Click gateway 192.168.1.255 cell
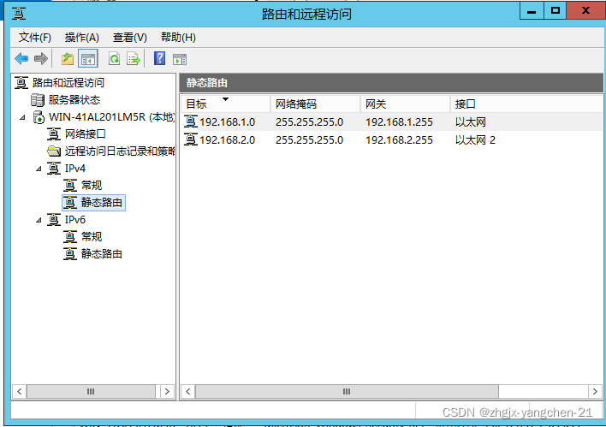606x427 pixels. pos(399,122)
